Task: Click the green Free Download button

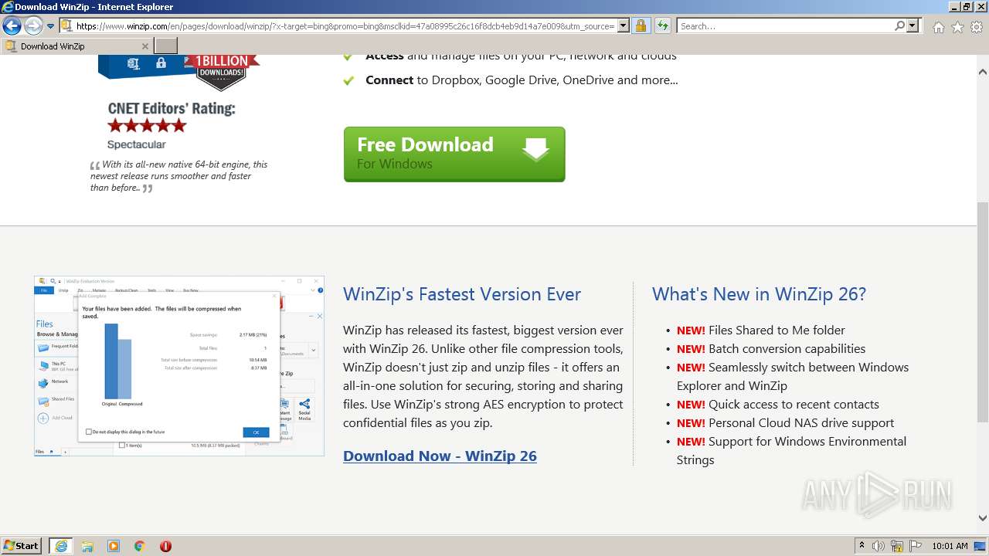Action: pyautogui.click(x=454, y=154)
